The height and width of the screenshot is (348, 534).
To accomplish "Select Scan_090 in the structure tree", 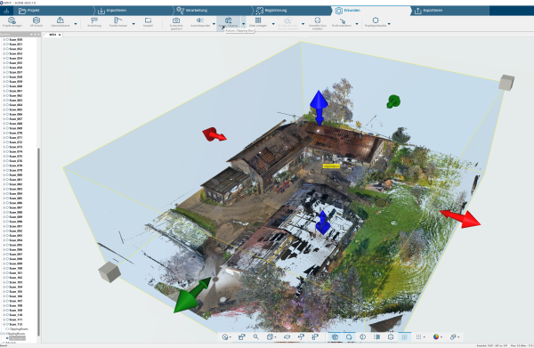I will point(16,222).
